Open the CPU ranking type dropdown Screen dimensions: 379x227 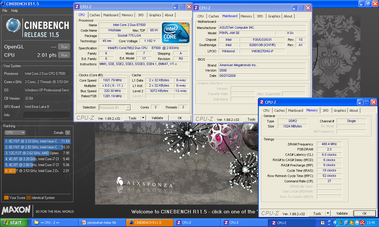[15, 133]
